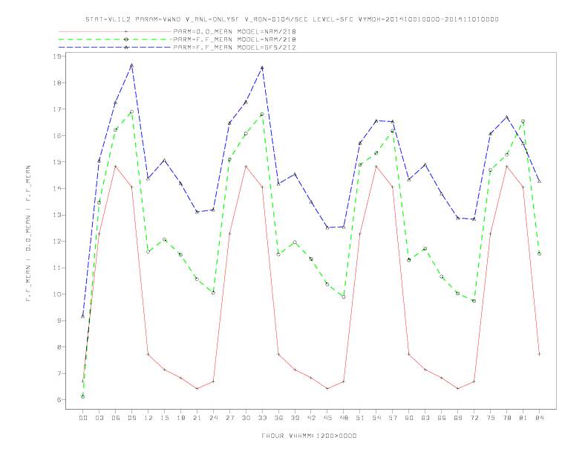Click y-axis tick label 15
This screenshot has height=455, width=588.
click(57, 162)
